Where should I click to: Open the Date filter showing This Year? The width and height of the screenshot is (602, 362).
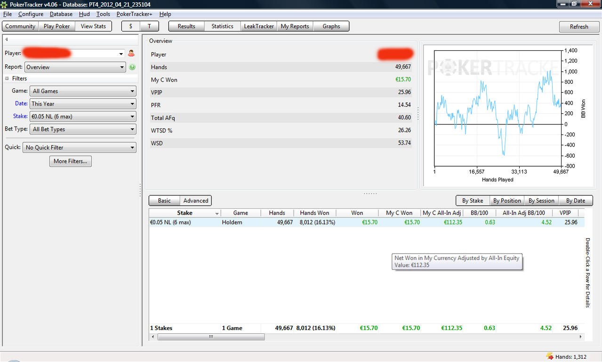coord(83,104)
